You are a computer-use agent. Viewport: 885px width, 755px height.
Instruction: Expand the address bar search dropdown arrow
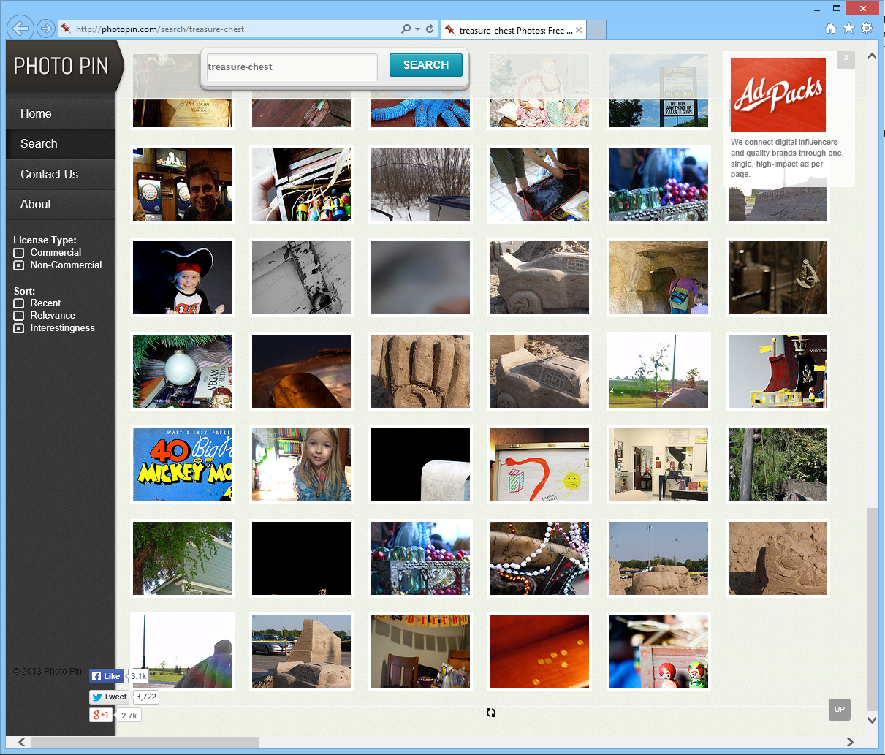tap(417, 29)
